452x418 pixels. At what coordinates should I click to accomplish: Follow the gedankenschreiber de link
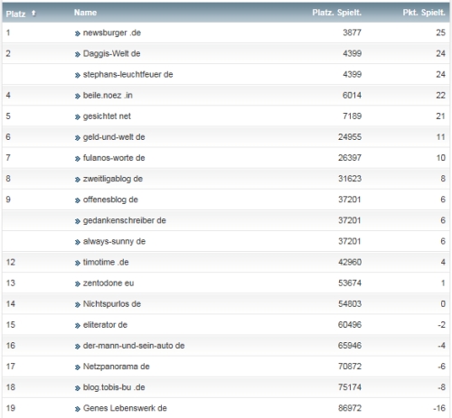[125, 220]
